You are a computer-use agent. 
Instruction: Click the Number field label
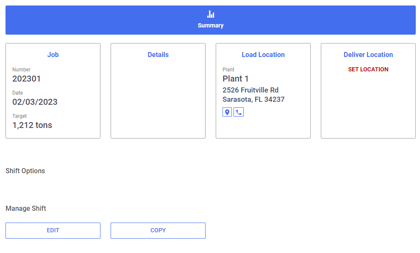22,70
